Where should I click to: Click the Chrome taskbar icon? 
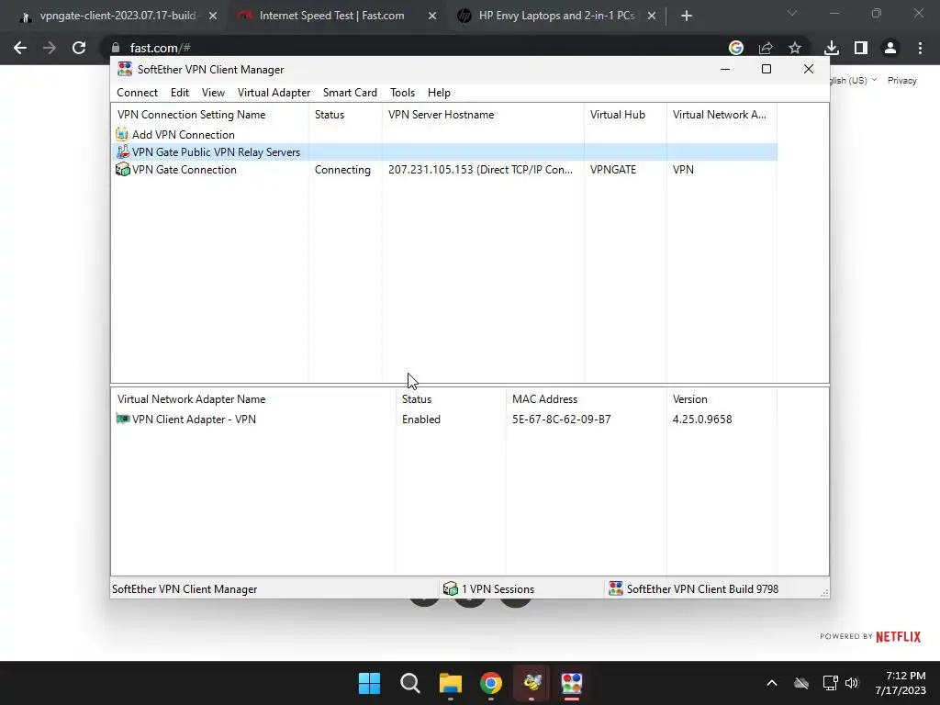(x=491, y=683)
